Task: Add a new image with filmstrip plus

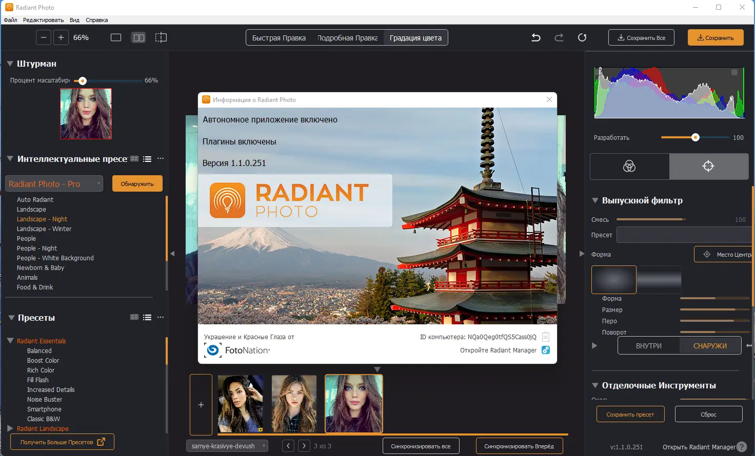Action: 201,405
